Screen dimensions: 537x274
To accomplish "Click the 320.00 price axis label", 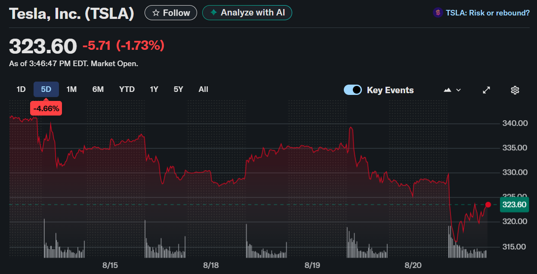I will (515, 222).
